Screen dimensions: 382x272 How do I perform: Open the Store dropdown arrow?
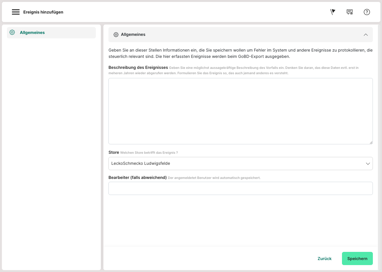click(x=368, y=164)
